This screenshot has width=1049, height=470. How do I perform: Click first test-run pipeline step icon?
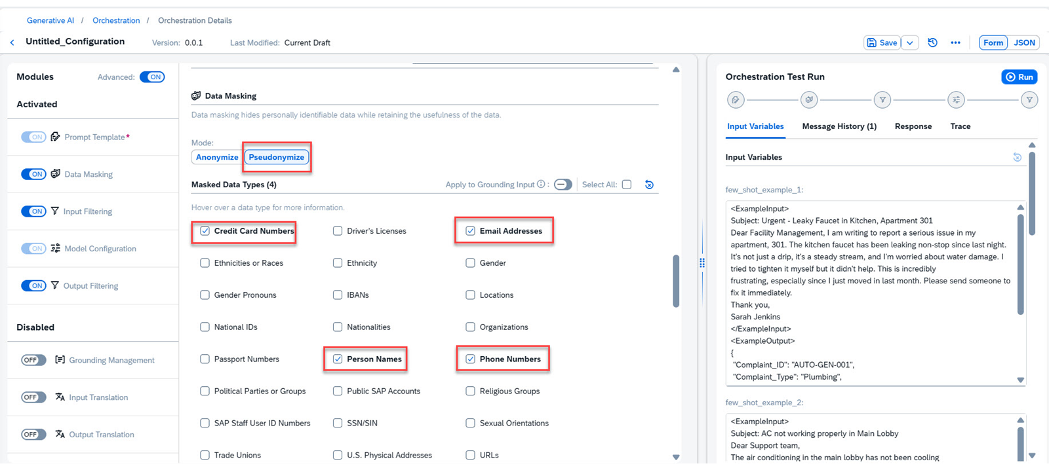736,100
